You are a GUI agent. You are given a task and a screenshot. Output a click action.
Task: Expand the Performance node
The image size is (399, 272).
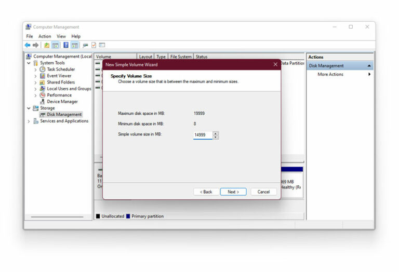(35, 96)
